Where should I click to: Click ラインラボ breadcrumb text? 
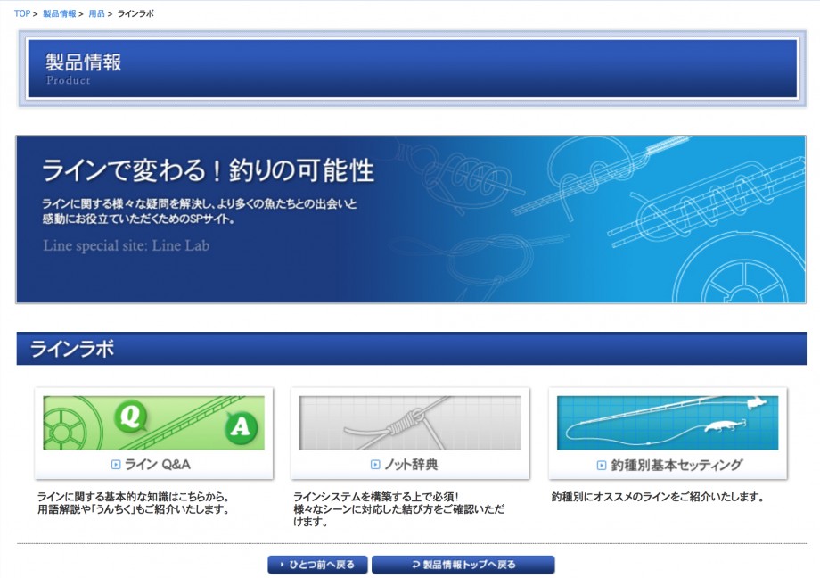point(135,13)
